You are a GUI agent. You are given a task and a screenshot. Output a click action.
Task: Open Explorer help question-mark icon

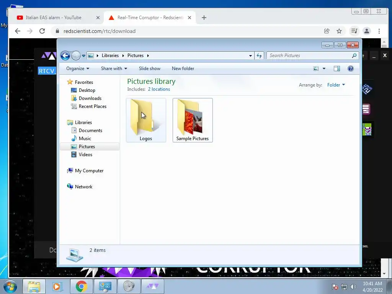coord(351,69)
